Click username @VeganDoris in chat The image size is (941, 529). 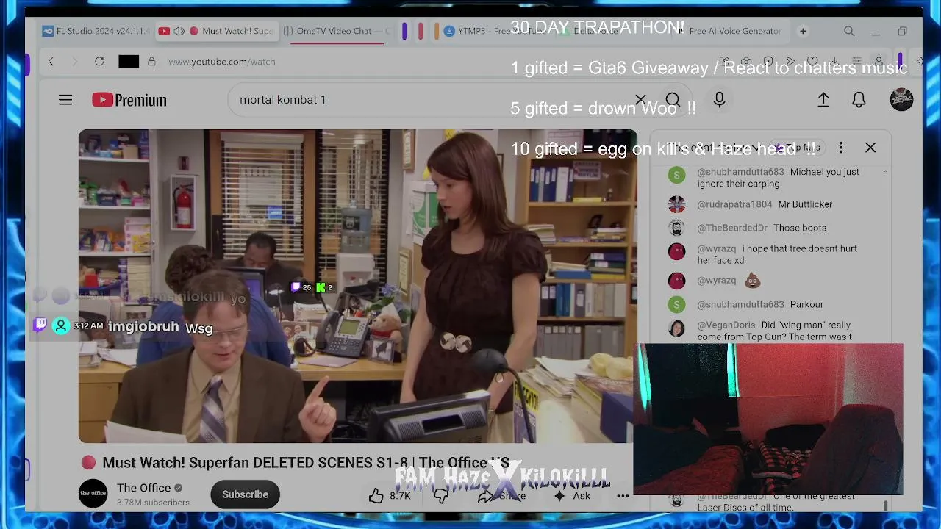pos(726,325)
